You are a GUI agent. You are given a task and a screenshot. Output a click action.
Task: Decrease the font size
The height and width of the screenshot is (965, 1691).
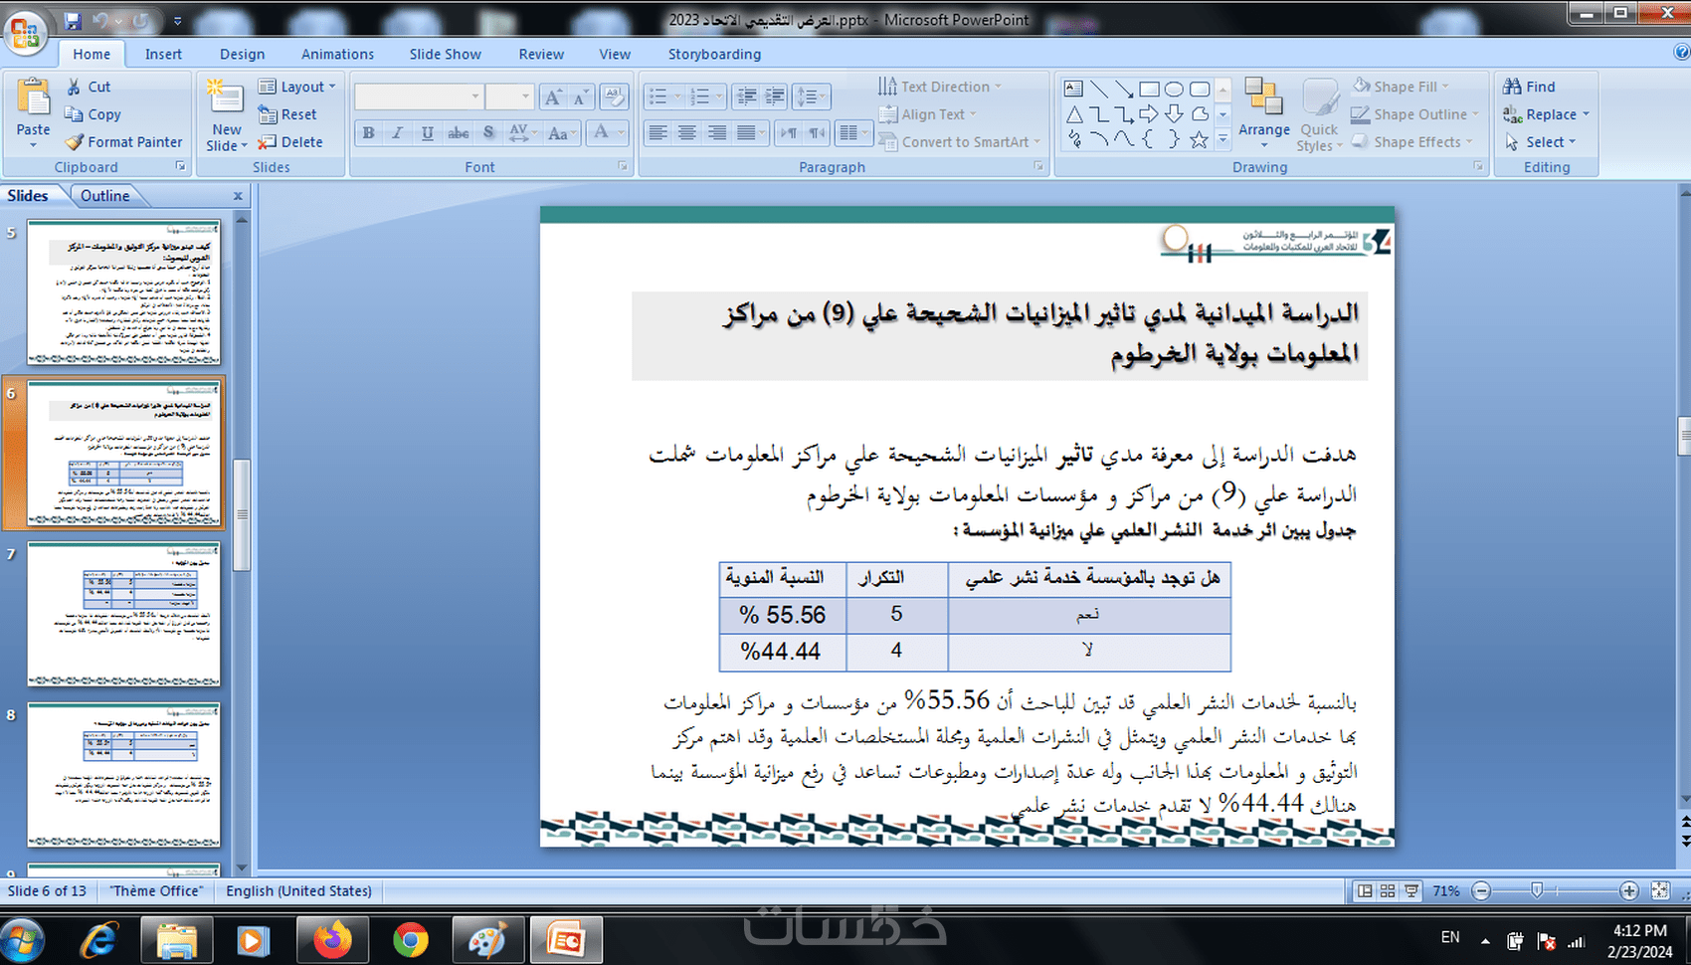pos(581,96)
